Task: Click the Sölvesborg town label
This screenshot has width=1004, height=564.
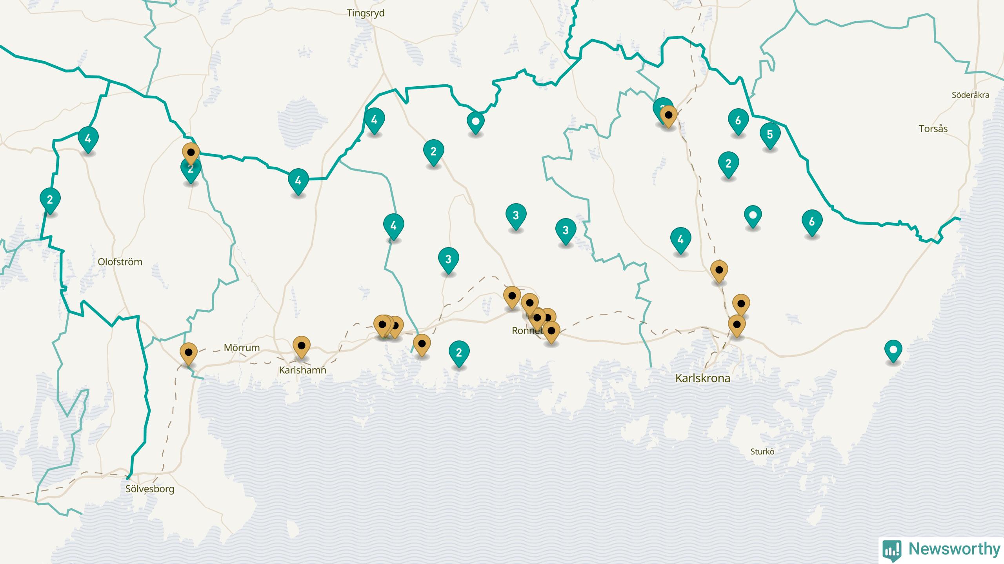Action: point(150,489)
